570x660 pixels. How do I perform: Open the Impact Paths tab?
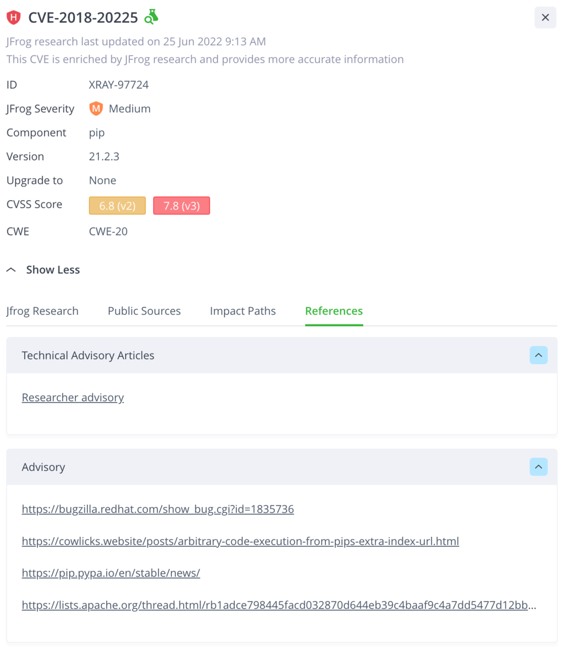point(243,311)
